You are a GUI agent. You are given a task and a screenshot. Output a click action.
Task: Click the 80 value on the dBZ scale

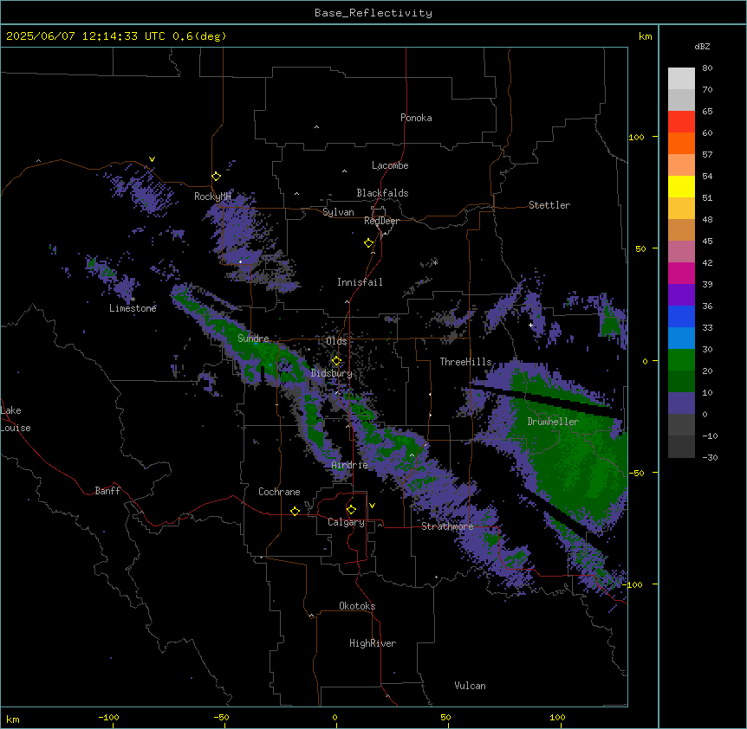(x=707, y=68)
